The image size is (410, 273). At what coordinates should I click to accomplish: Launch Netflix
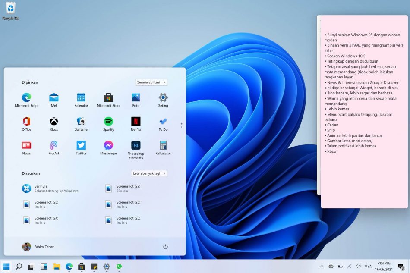click(136, 124)
